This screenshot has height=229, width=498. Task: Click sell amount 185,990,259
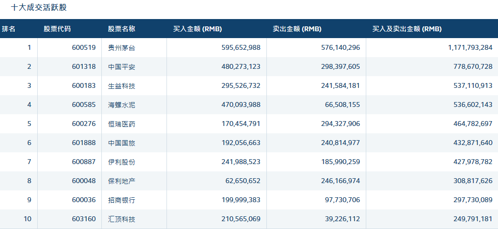(x=340, y=162)
